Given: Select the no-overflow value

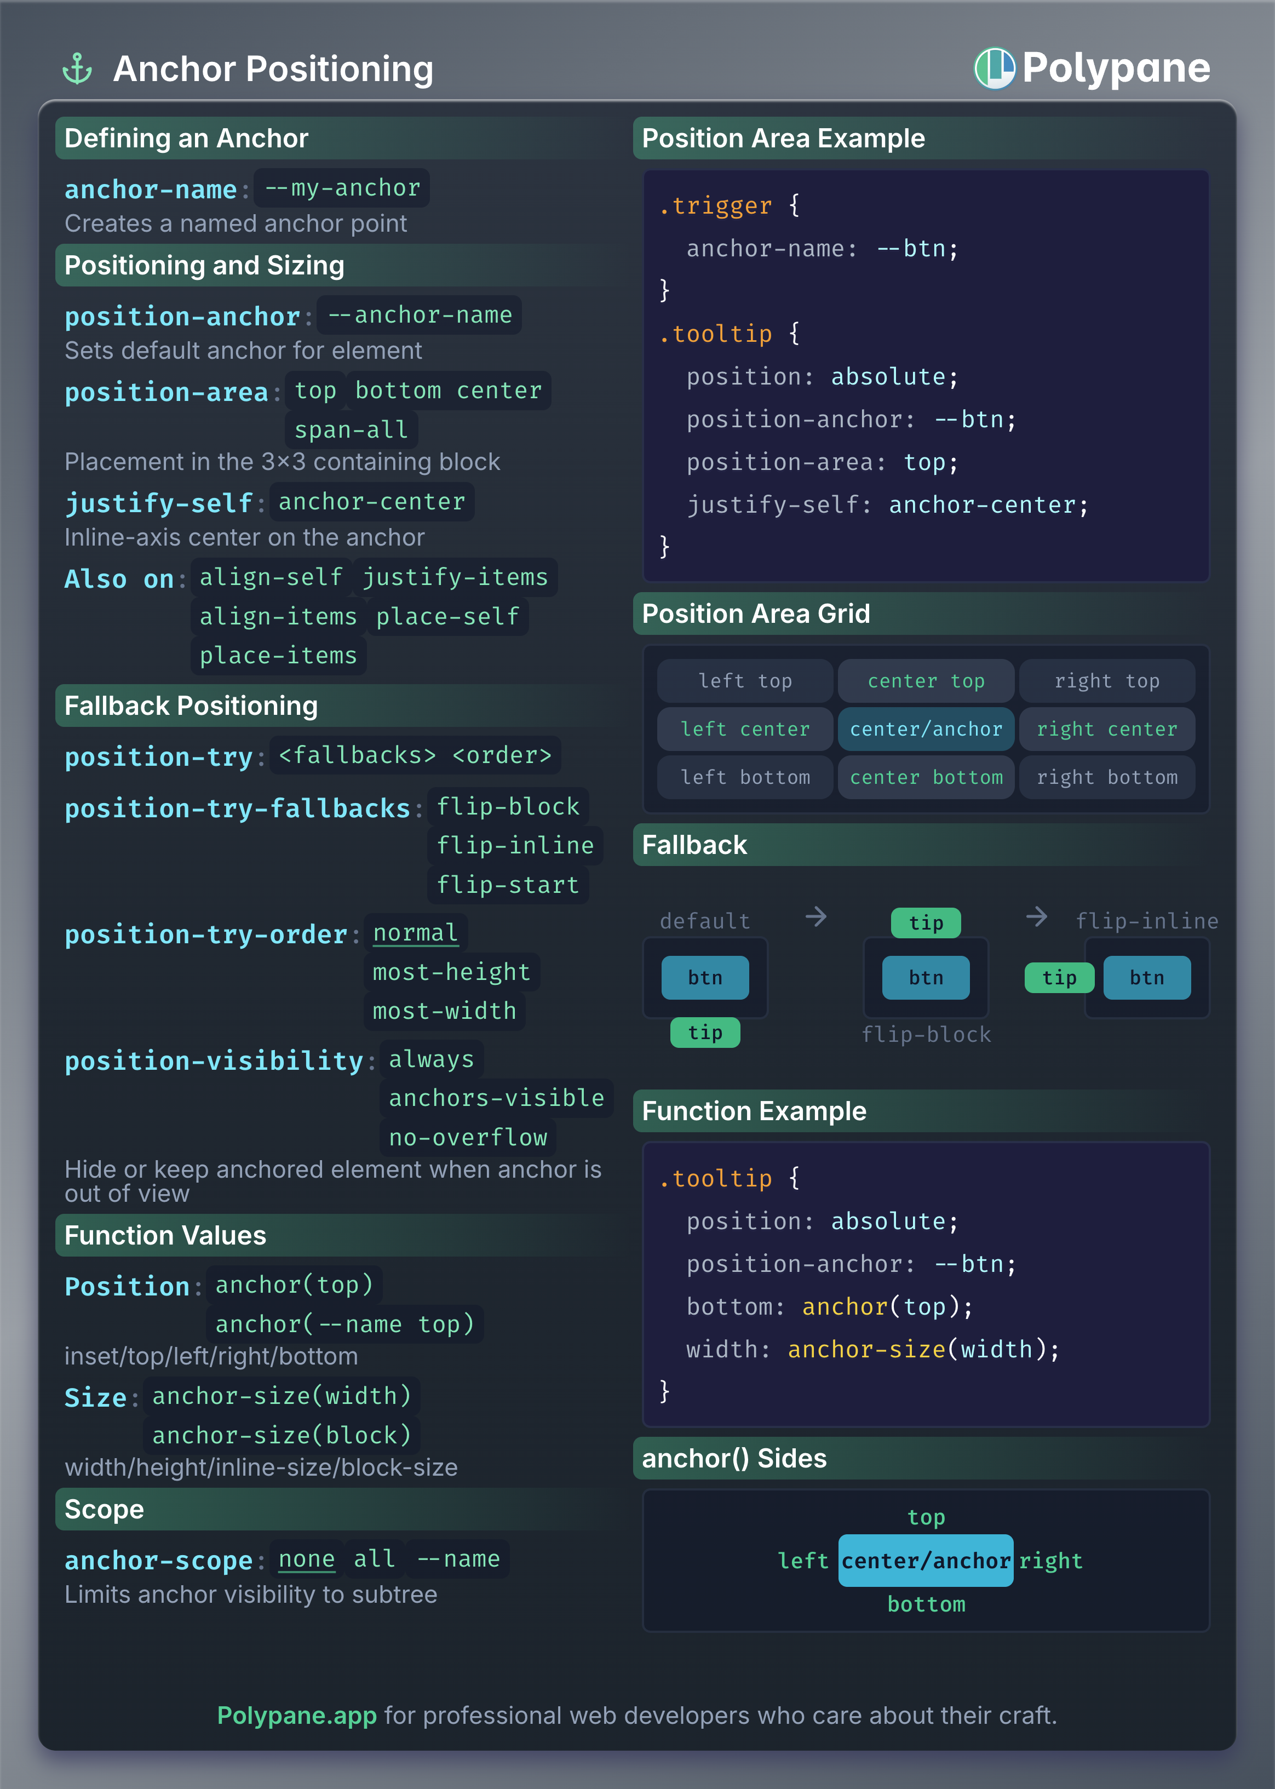Looking at the screenshot, I should point(468,1138).
